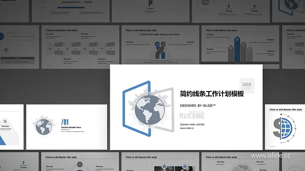Image resolution: width=305 pixels, height=171 pixels.
Task: Click the LOGO placeholder on title slide
Action: point(247,85)
